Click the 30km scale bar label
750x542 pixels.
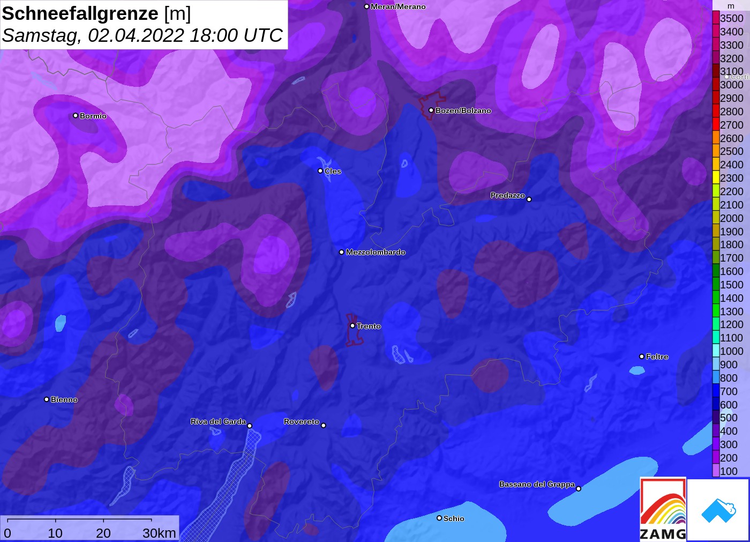coord(159,533)
